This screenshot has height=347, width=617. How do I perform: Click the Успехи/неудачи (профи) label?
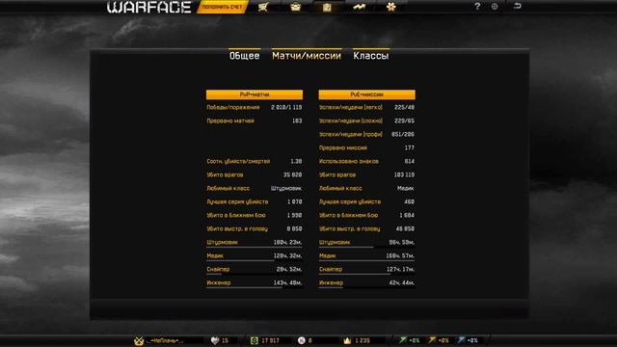pos(351,134)
